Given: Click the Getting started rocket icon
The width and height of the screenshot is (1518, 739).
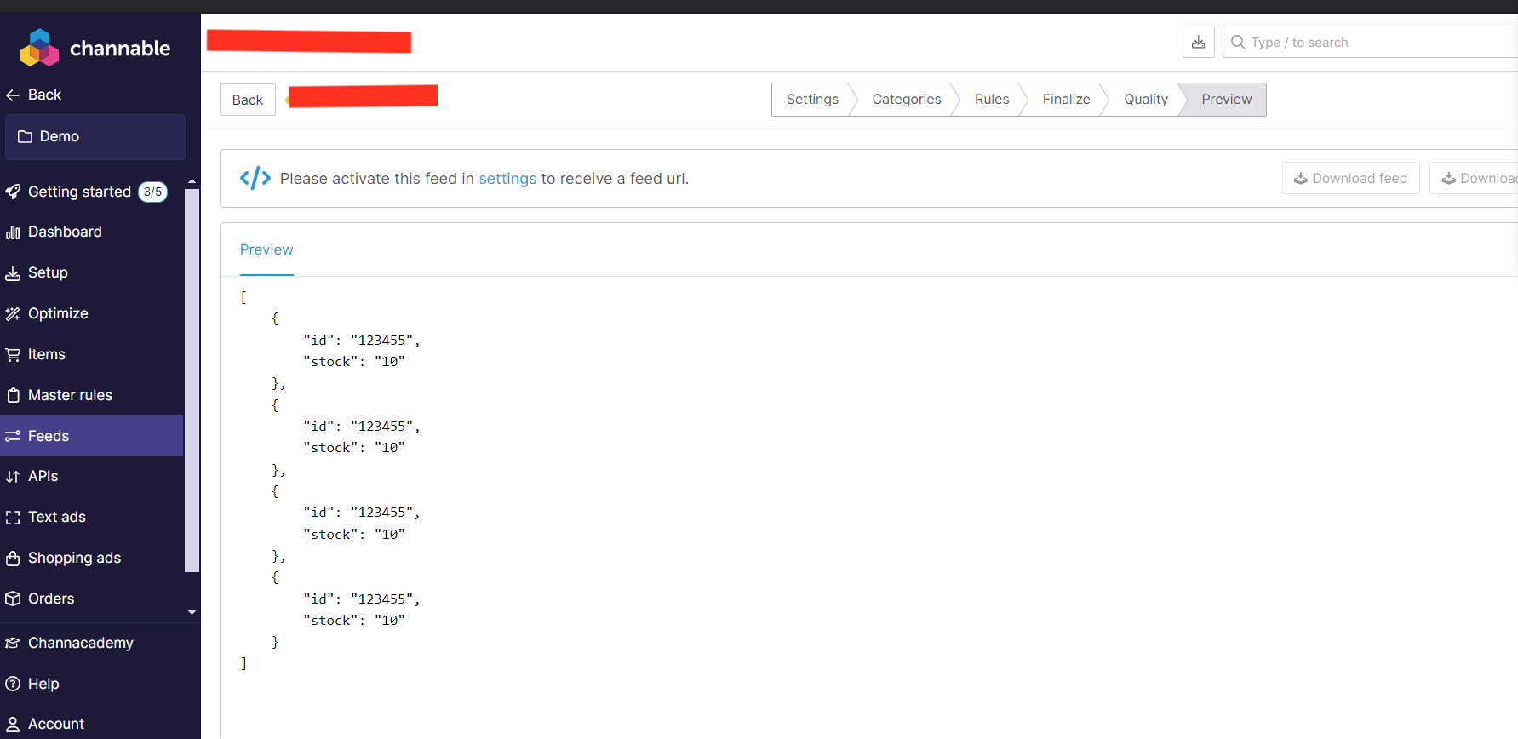Looking at the screenshot, I should point(13,192).
